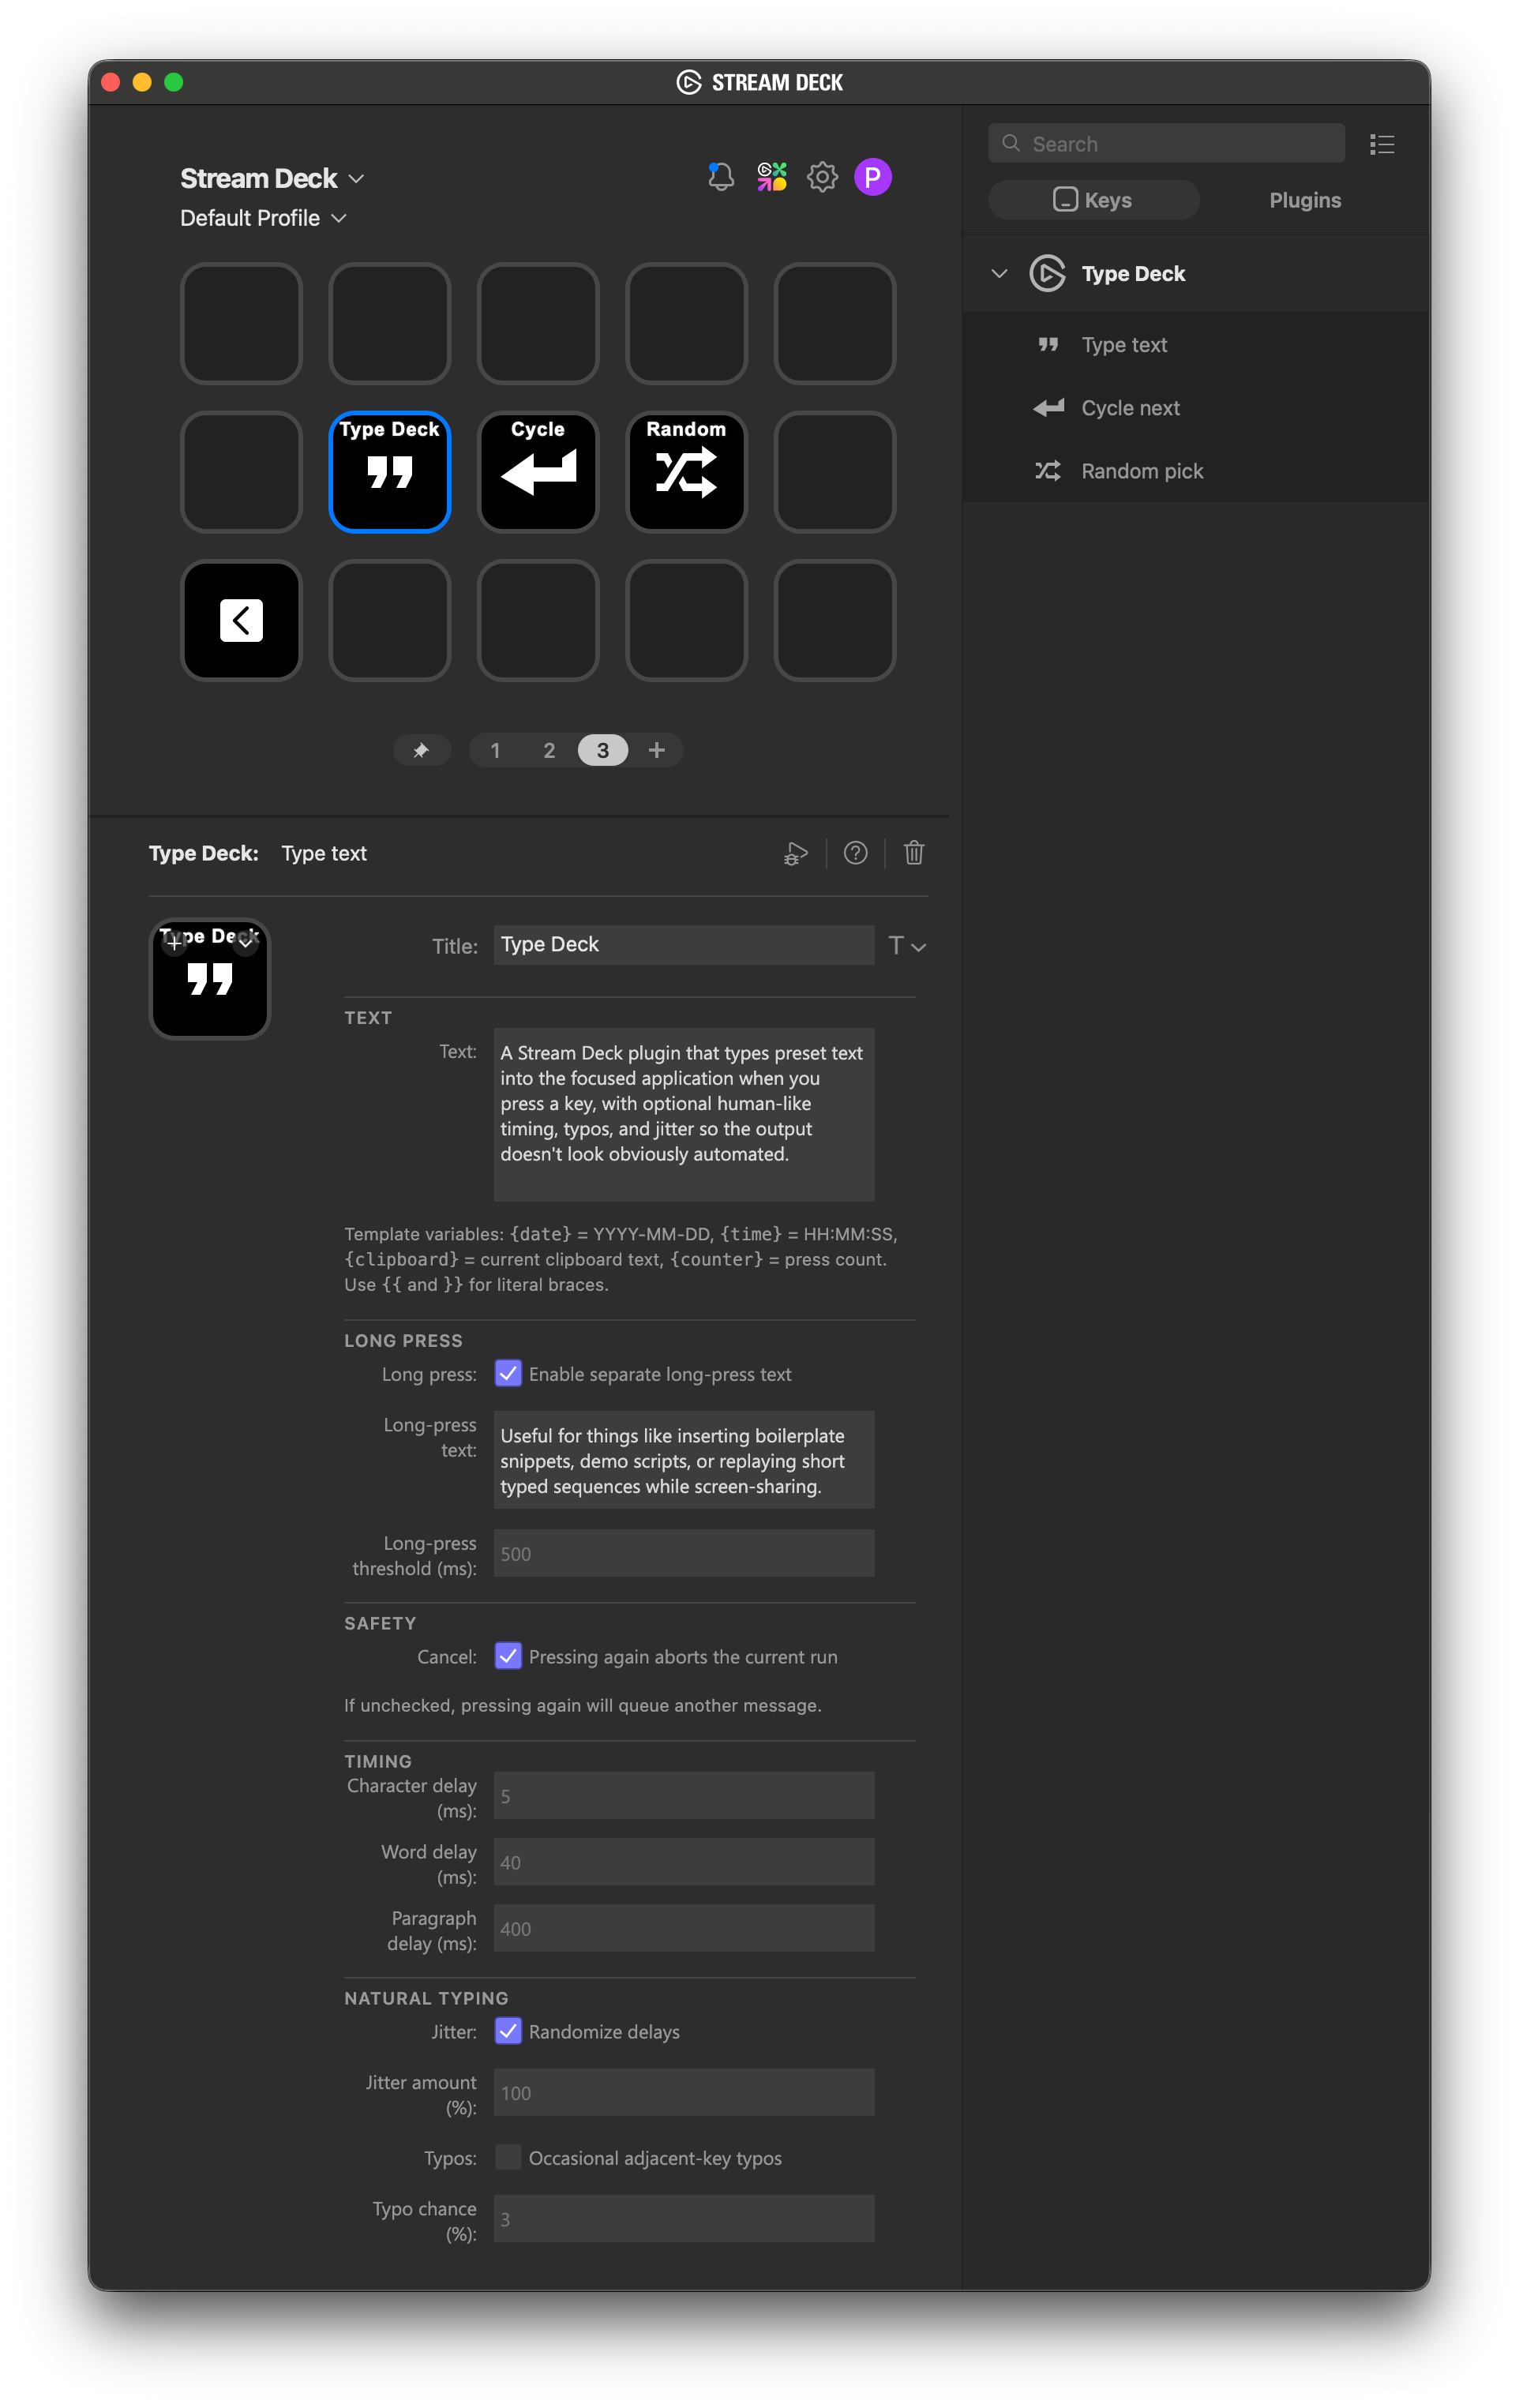This screenshot has width=1519, height=2408.
Task: Click the empty key below the Random key
Action: (686, 620)
